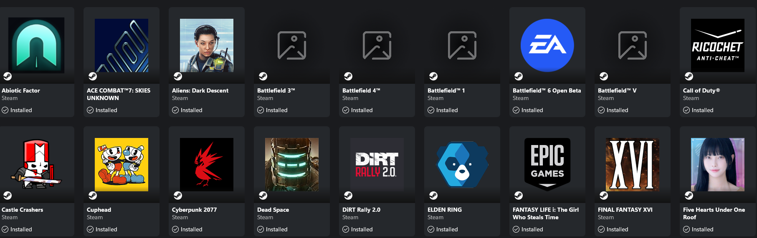This screenshot has width=757, height=238.
Task: Click the Abiotic Factor title
Action: click(x=21, y=90)
